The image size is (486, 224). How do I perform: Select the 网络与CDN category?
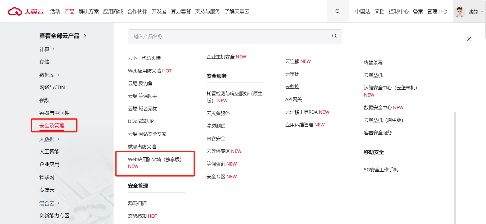click(x=52, y=87)
